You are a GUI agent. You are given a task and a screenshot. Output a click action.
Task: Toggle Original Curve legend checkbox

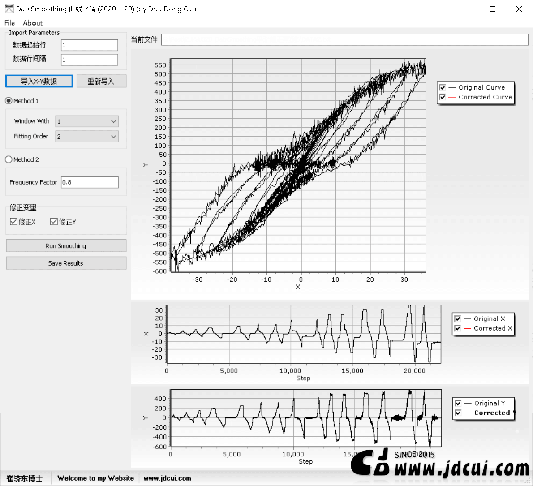[x=442, y=87]
